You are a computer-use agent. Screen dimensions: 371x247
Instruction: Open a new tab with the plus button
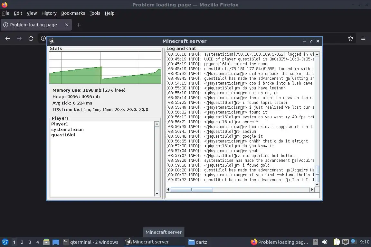click(x=79, y=25)
